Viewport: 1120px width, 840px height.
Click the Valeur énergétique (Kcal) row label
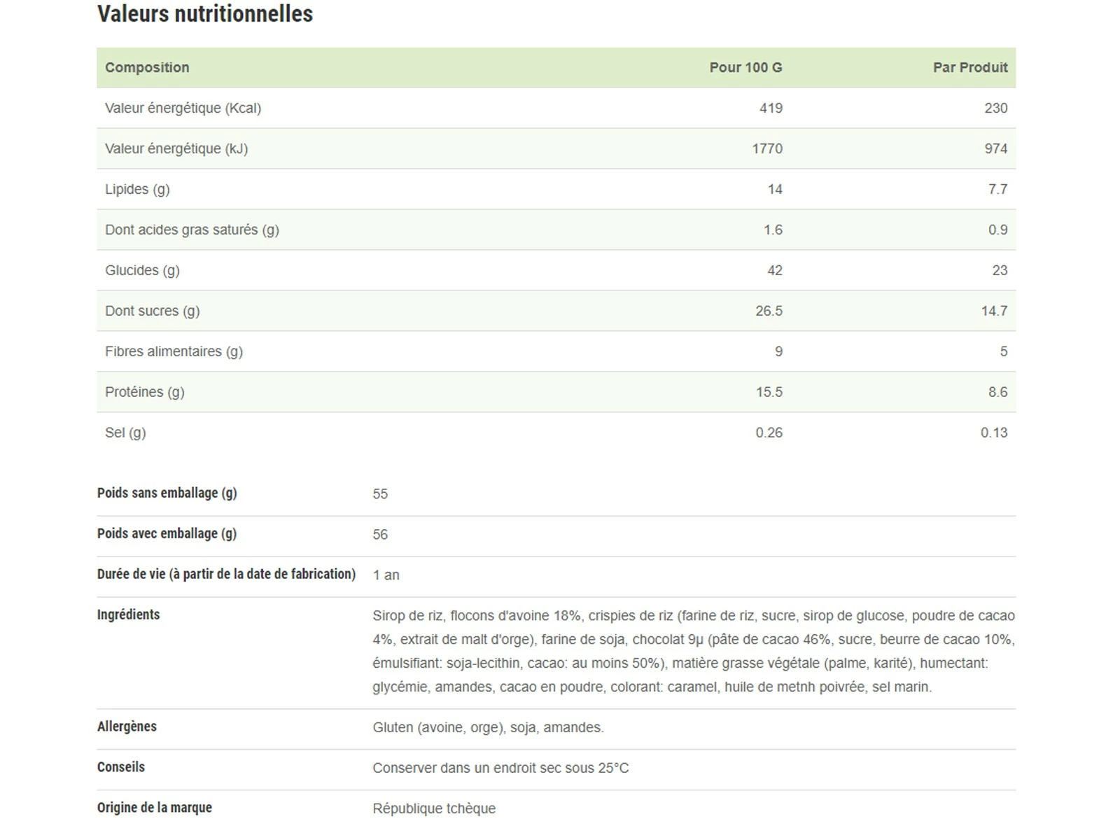[183, 108]
